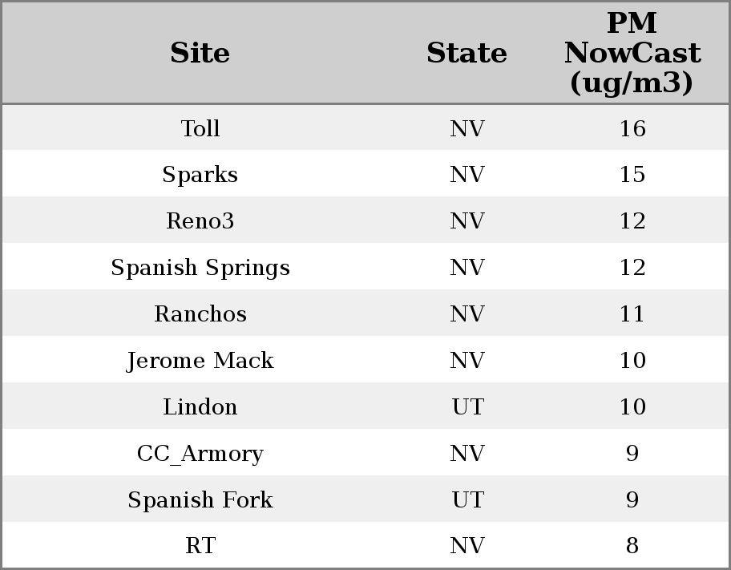Click the Spanish Springs site name

(200, 268)
